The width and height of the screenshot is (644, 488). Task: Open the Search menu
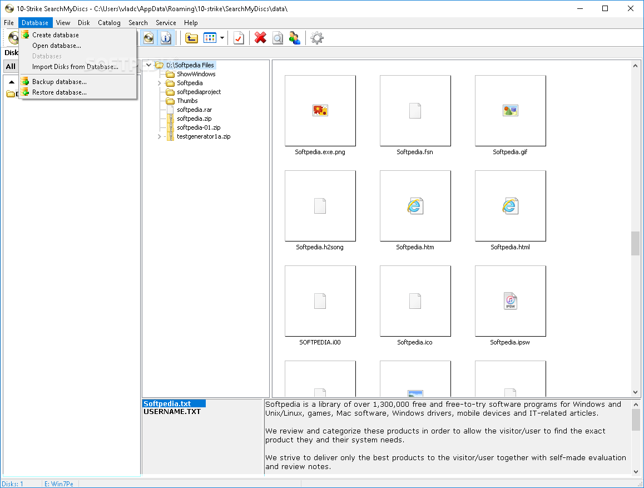click(138, 23)
